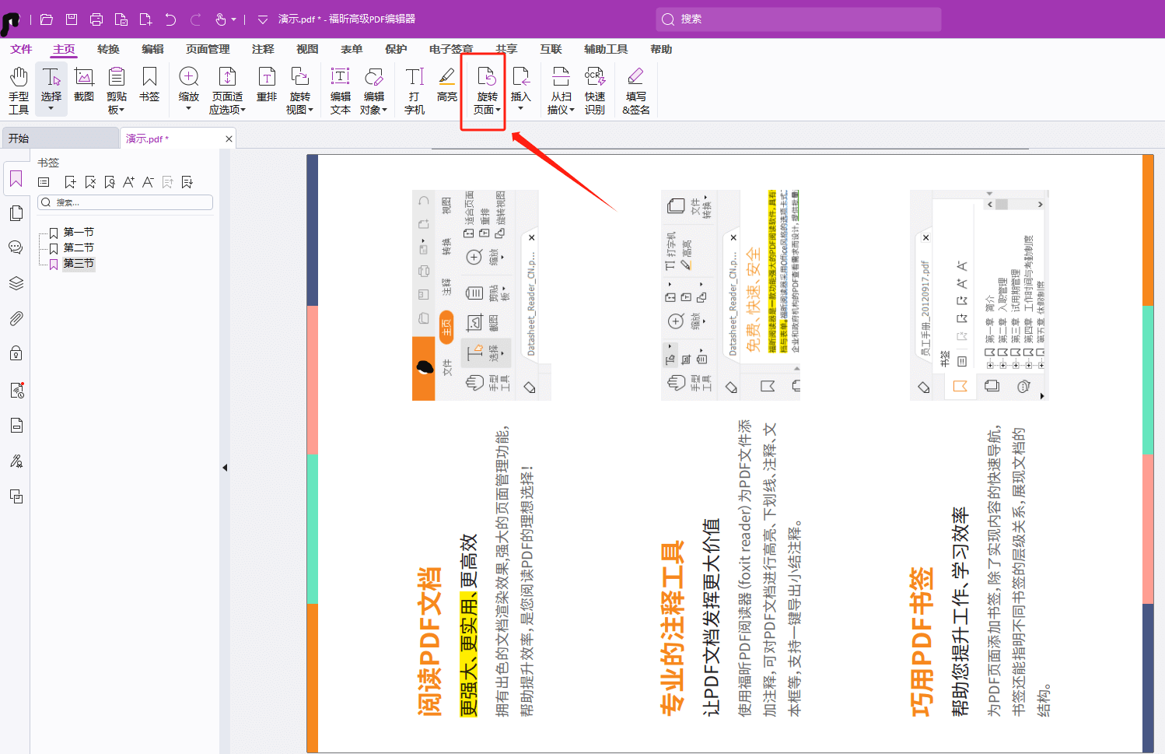Click the Reflow (重排) icon
Screen dimensions: 1165x754
point(267,85)
